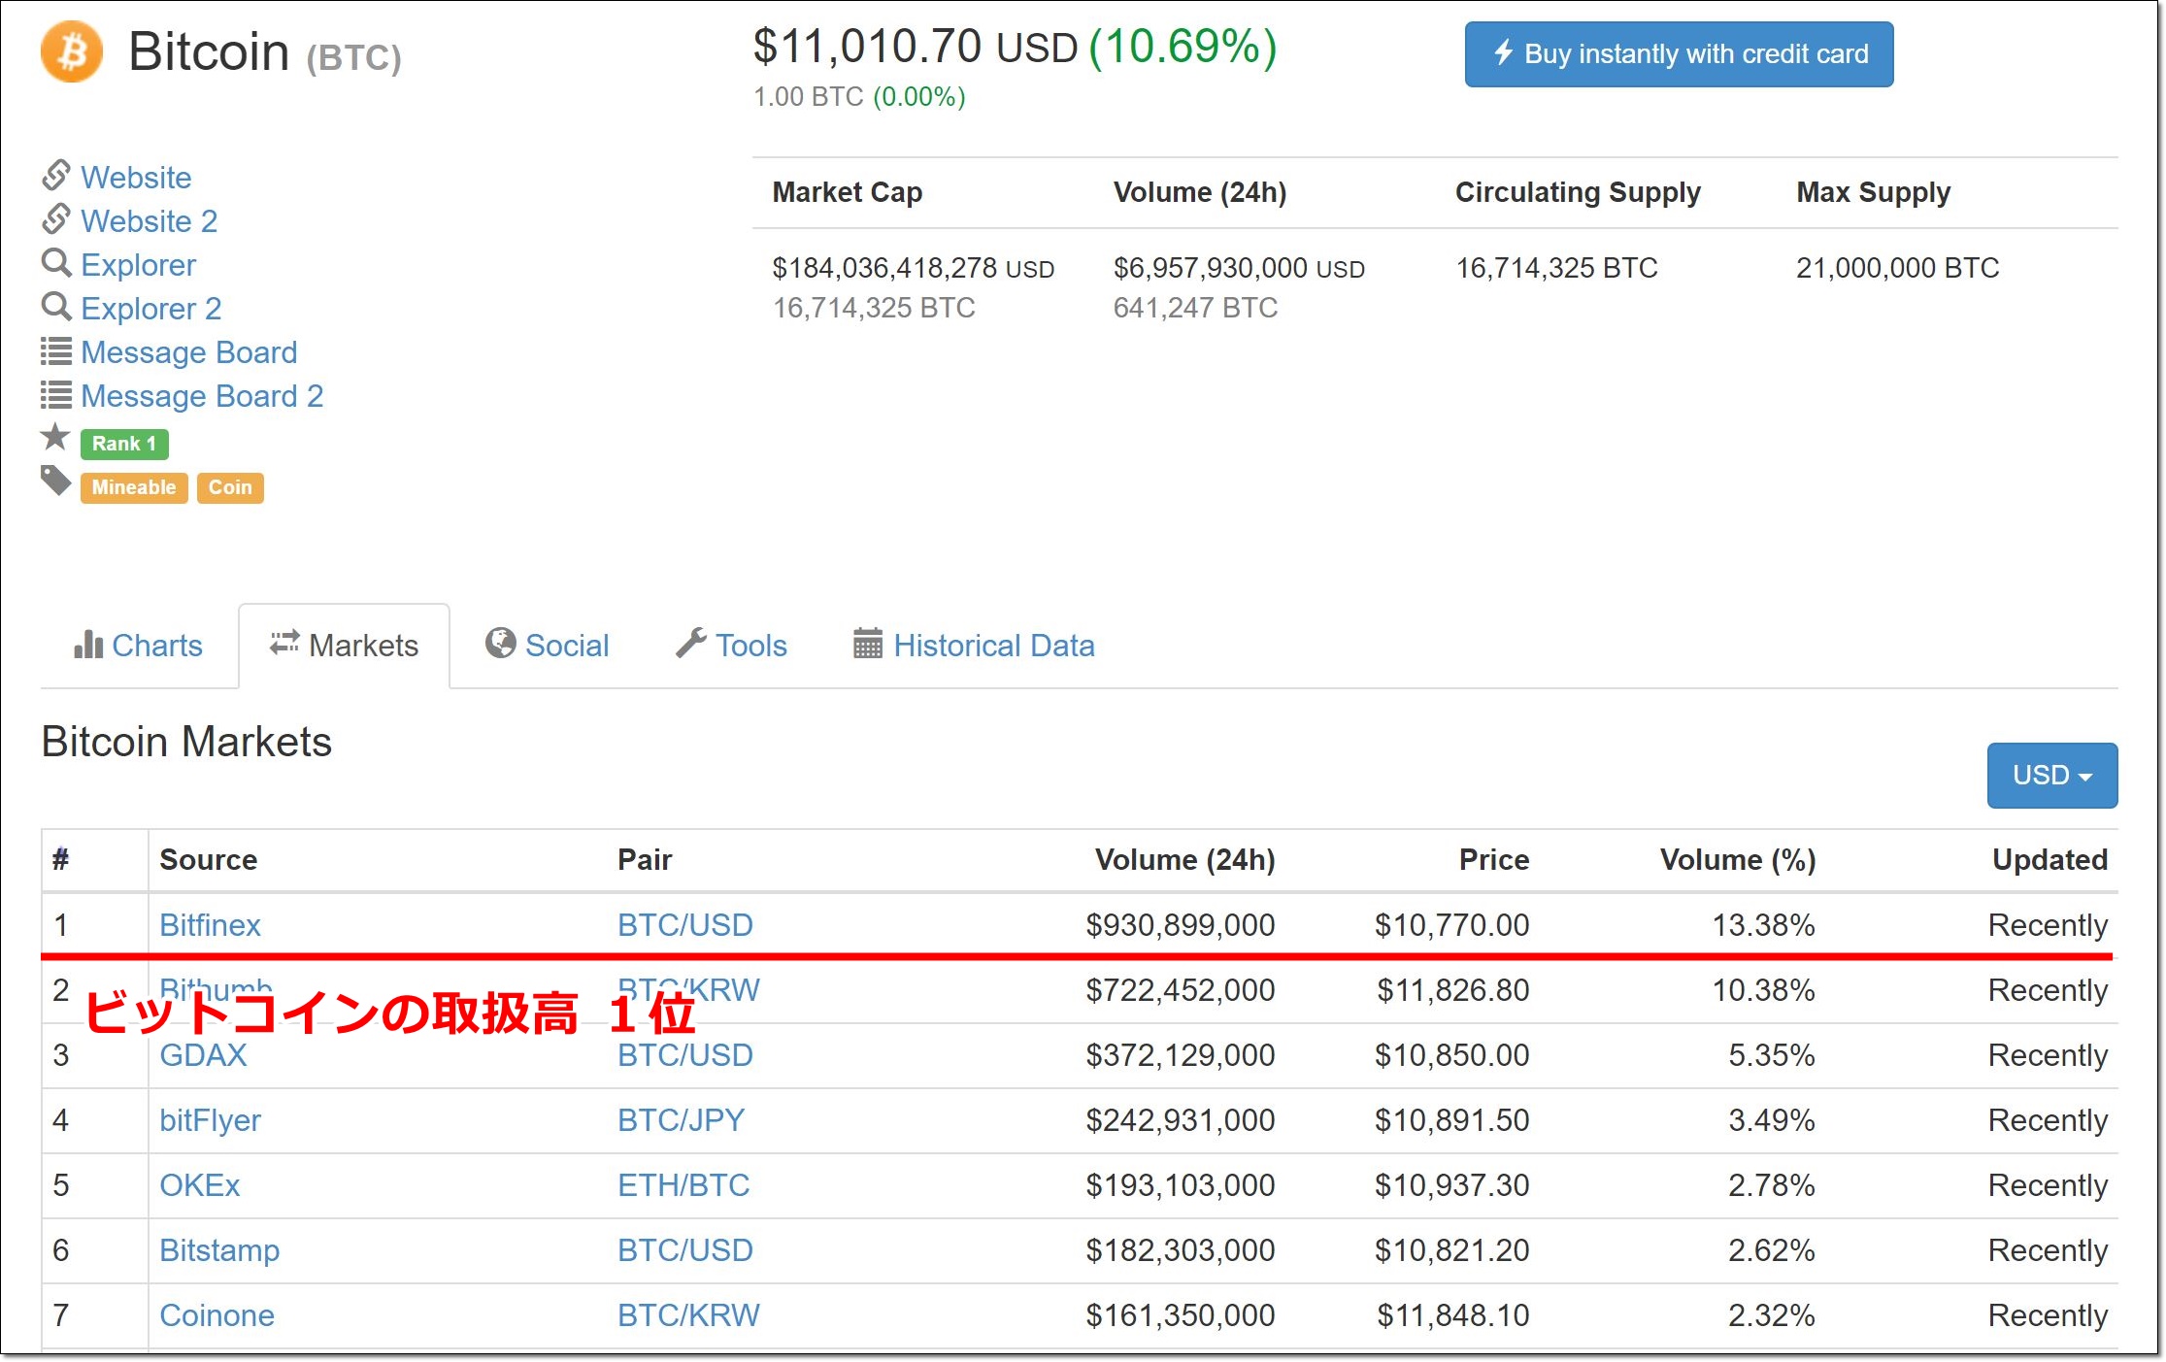Click the 21,000,000 BTC max supply value
Viewport: 2166px width, 1362px height.
tap(1897, 268)
